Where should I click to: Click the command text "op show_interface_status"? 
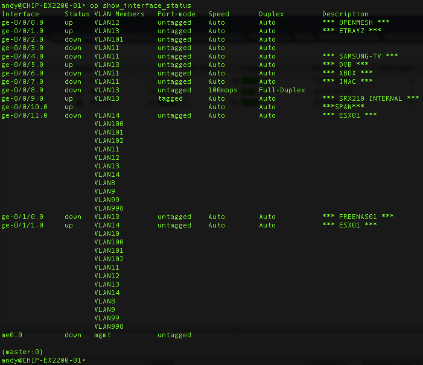coord(141,5)
